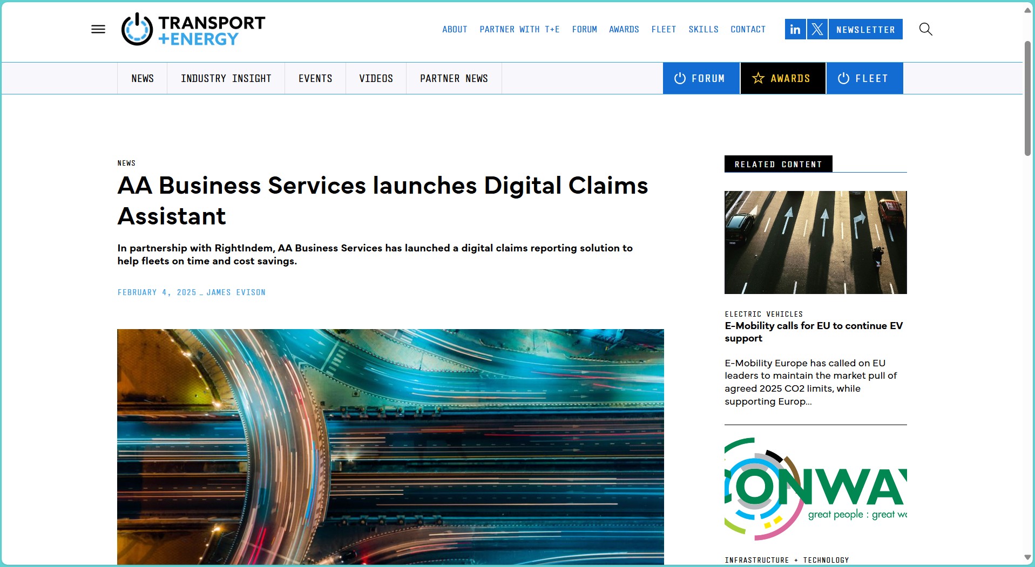This screenshot has width=1035, height=567.
Task: Open the E-Mobility calls for EU article link
Action: [x=814, y=332]
